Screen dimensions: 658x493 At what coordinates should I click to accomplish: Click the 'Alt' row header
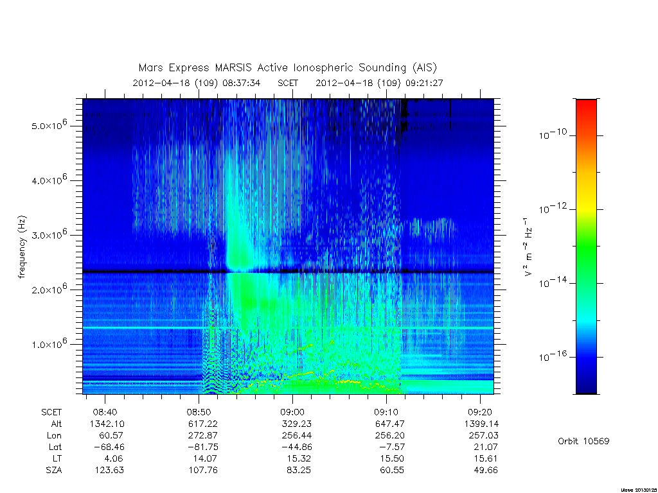click(x=57, y=424)
